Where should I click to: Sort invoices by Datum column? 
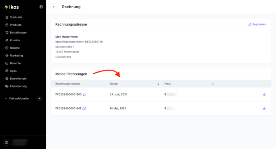click(158, 84)
